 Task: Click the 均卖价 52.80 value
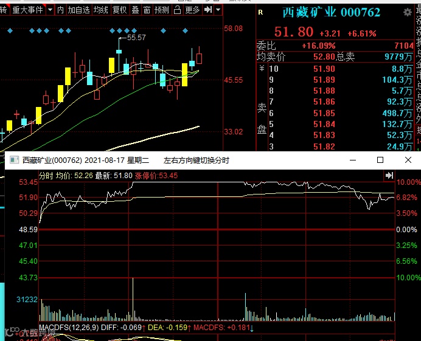click(324, 57)
